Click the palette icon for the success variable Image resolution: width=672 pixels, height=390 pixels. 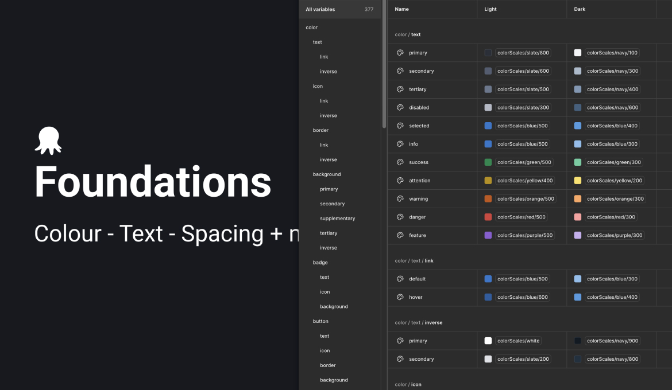(400, 162)
